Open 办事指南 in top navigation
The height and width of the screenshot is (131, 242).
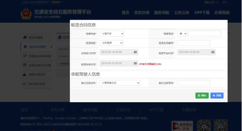222,13
